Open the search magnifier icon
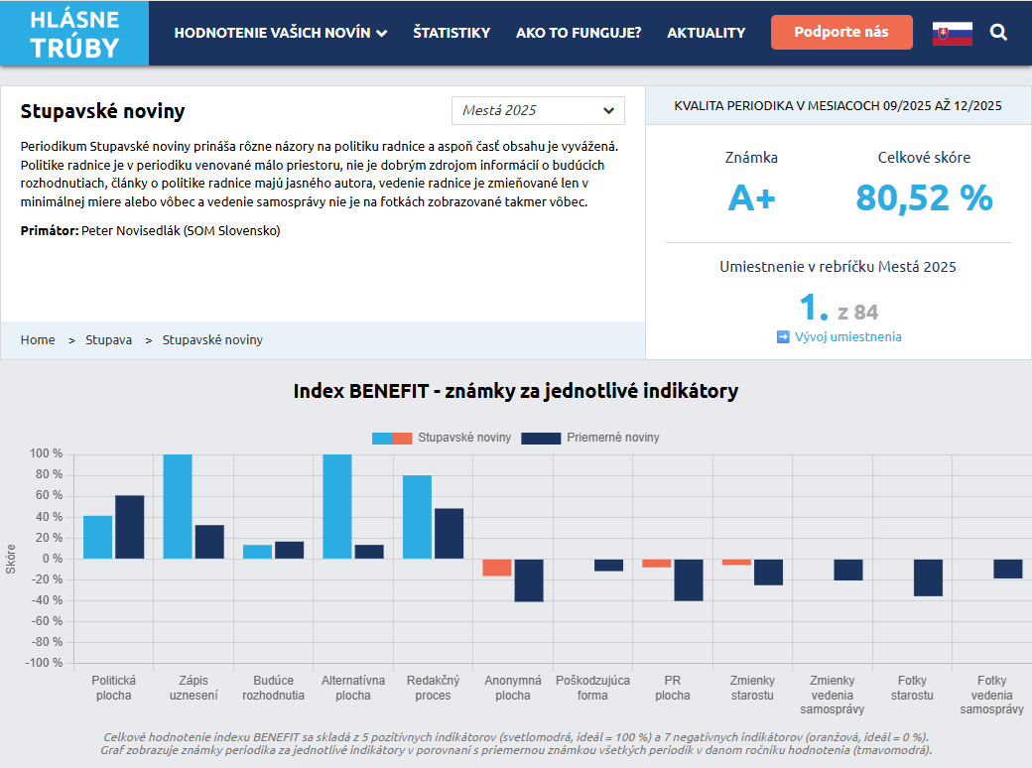Viewport: 1032px width, 768px height. click(998, 33)
